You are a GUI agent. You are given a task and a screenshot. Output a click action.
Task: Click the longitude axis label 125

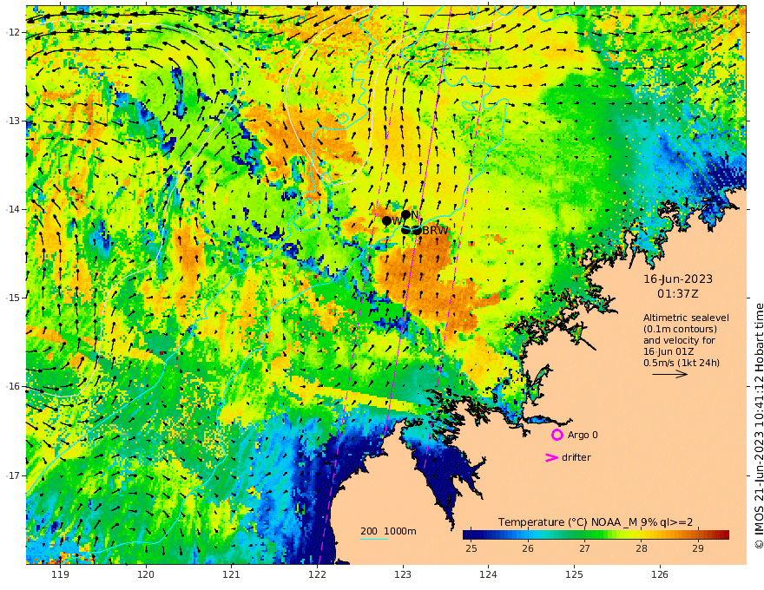click(575, 574)
